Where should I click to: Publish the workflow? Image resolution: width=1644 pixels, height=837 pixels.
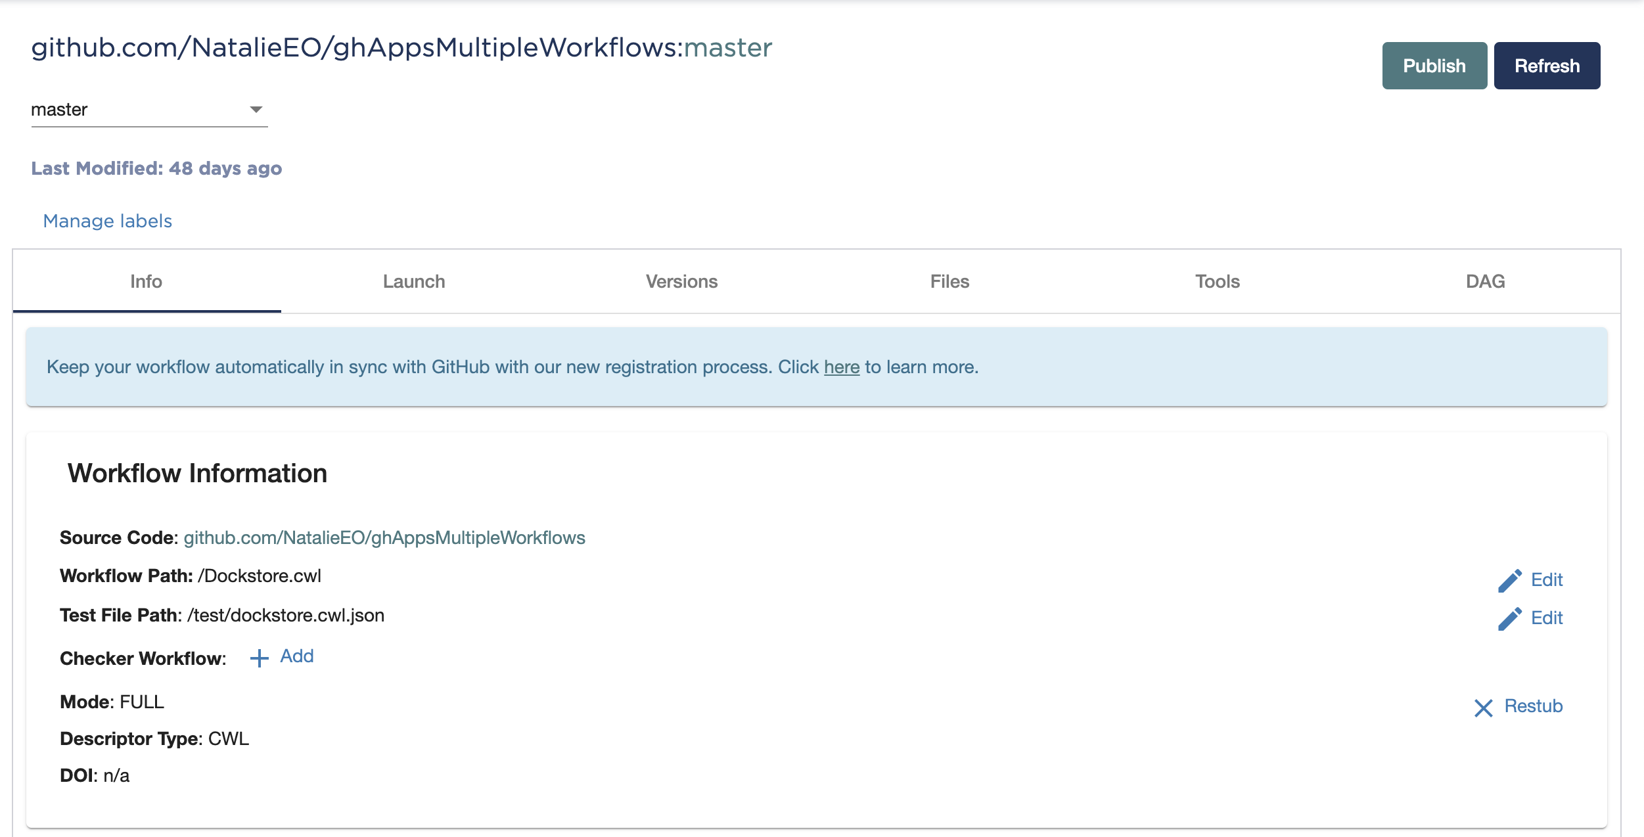(x=1434, y=65)
